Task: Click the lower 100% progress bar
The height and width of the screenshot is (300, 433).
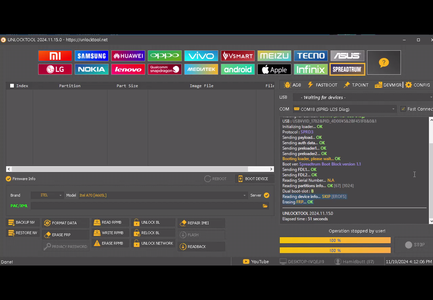Action: pyautogui.click(x=335, y=250)
